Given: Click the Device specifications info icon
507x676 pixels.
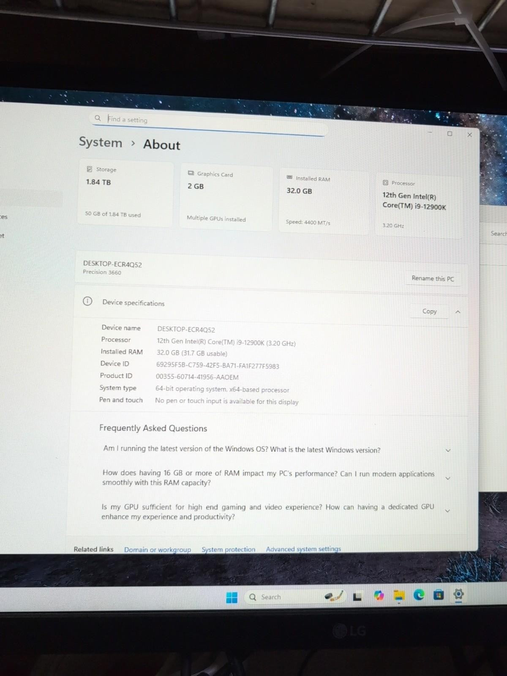Looking at the screenshot, I should 87,301.
